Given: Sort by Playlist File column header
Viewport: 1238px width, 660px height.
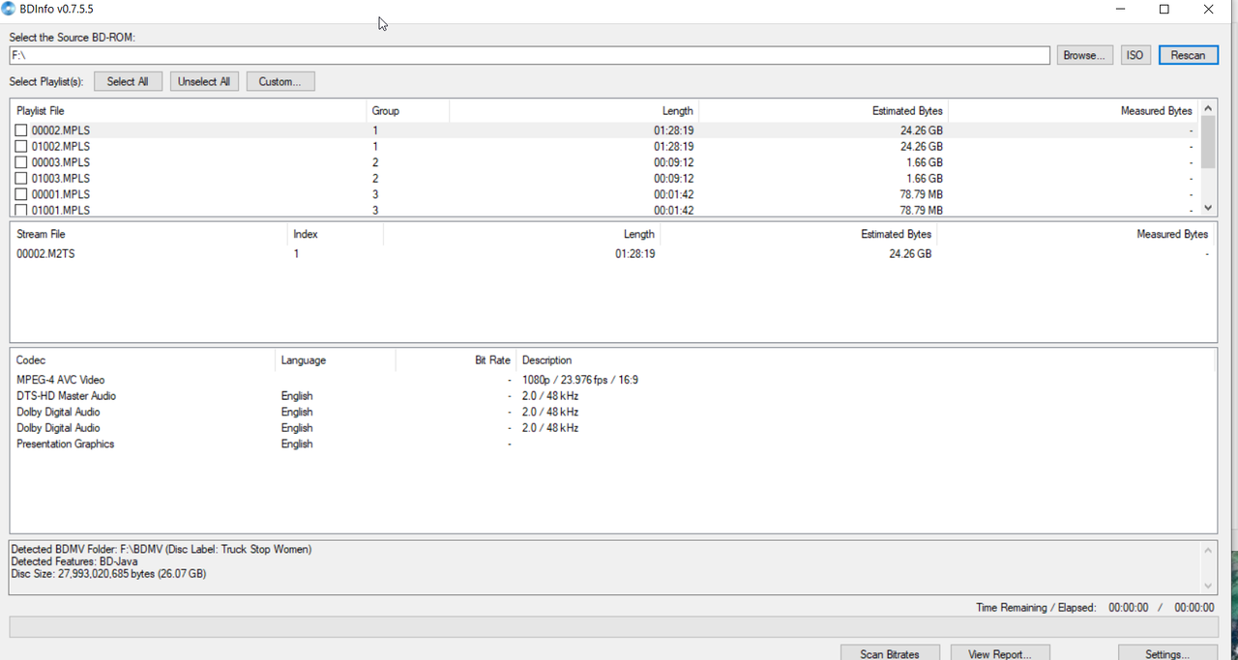Looking at the screenshot, I should pyautogui.click(x=188, y=111).
